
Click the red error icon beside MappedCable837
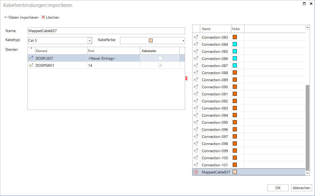click(196, 172)
